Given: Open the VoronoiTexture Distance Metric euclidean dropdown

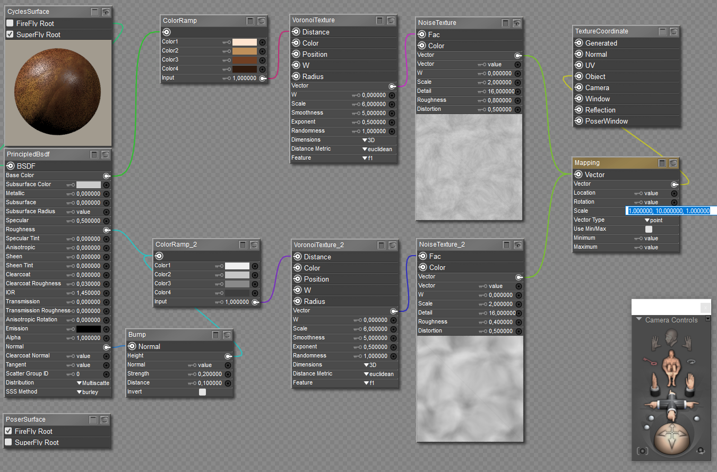Looking at the screenshot, I should coord(377,149).
